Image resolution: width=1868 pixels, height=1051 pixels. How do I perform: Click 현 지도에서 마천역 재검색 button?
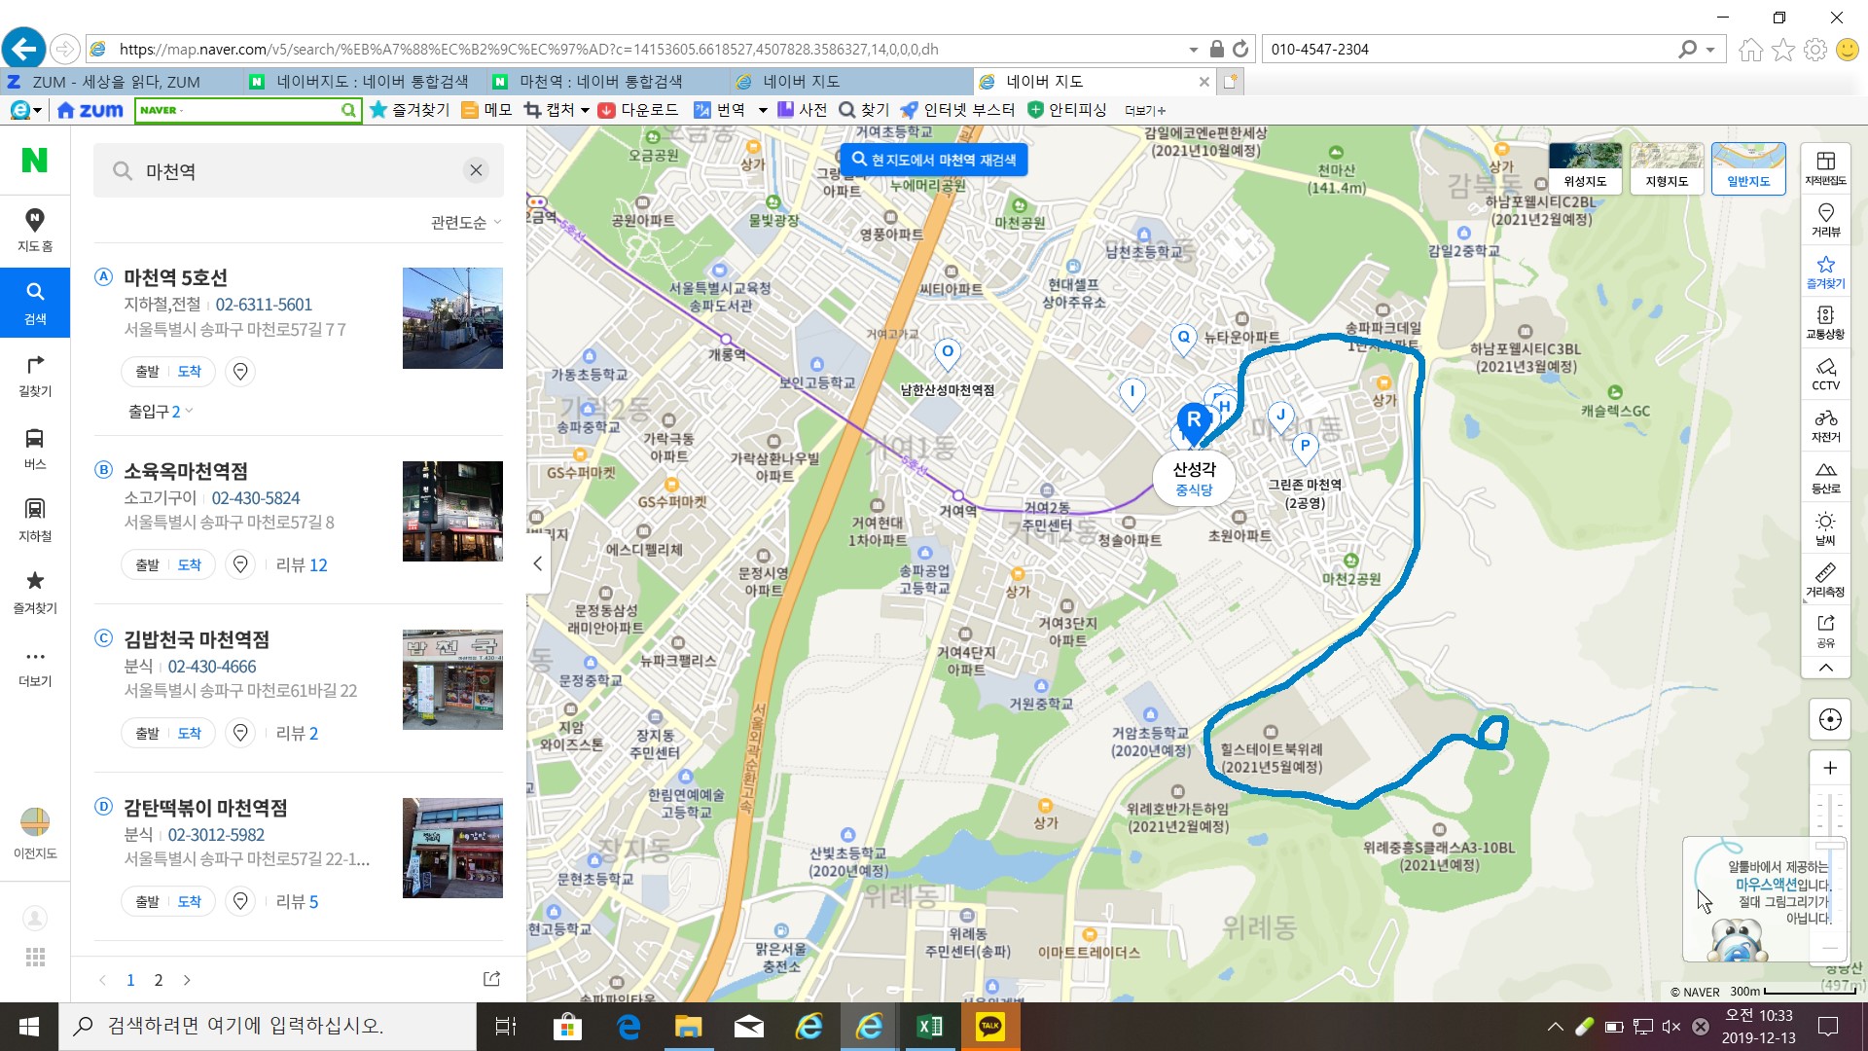(933, 160)
